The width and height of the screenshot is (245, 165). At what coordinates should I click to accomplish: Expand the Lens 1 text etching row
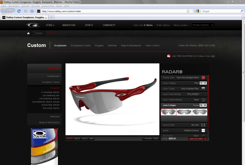pyautogui.click(x=184, y=94)
